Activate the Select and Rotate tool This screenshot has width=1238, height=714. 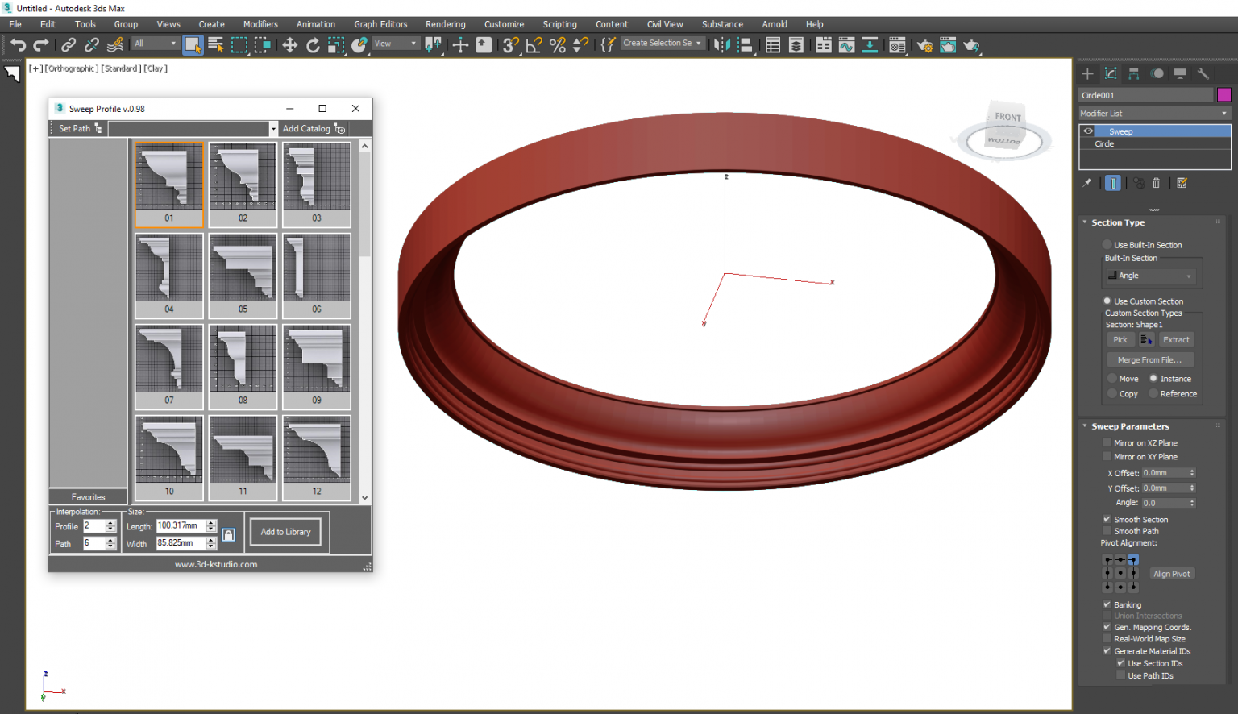pos(314,45)
